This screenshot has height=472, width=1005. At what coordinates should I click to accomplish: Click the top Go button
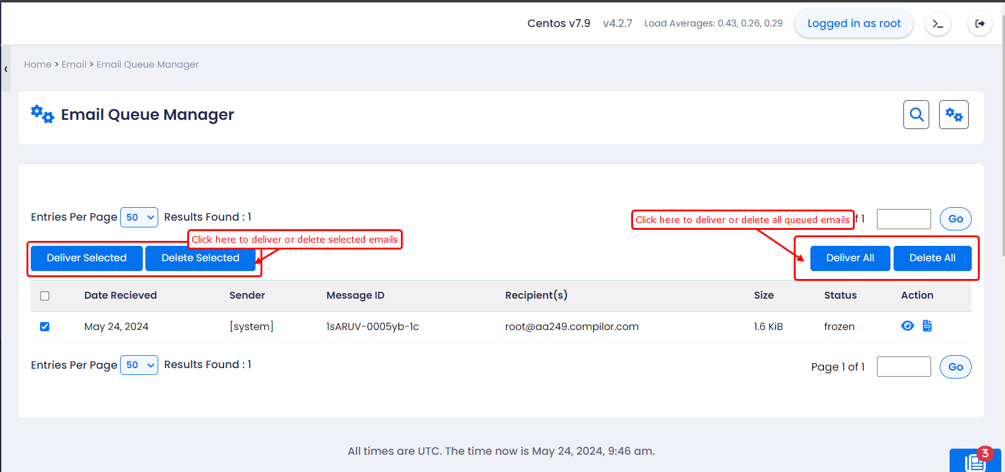coord(956,219)
